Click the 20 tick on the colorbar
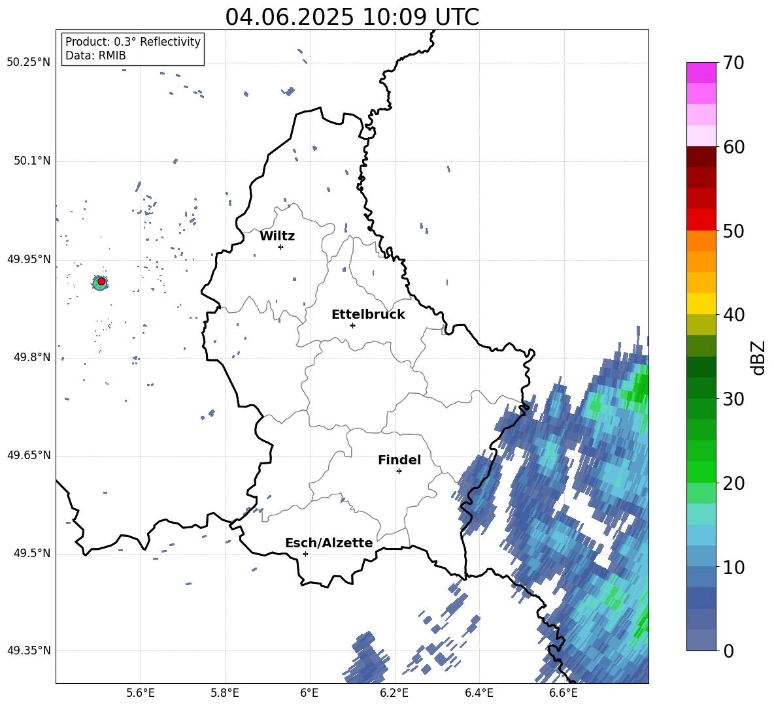Screen dimensions: 774x706 [733, 483]
